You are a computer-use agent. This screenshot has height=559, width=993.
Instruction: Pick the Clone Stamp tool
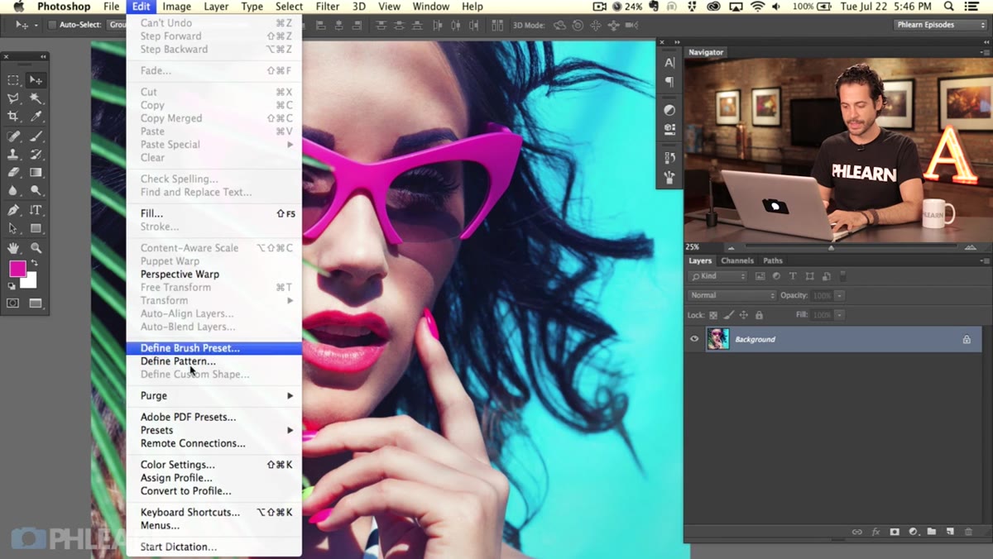pos(13,155)
